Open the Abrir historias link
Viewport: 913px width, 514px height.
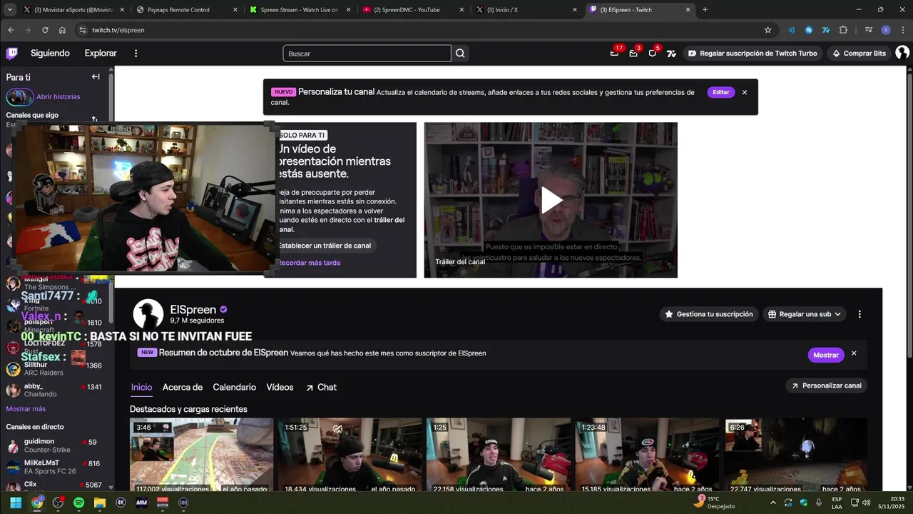tap(58, 96)
